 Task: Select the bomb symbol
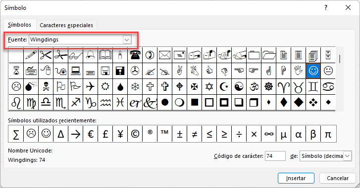coord(31,87)
